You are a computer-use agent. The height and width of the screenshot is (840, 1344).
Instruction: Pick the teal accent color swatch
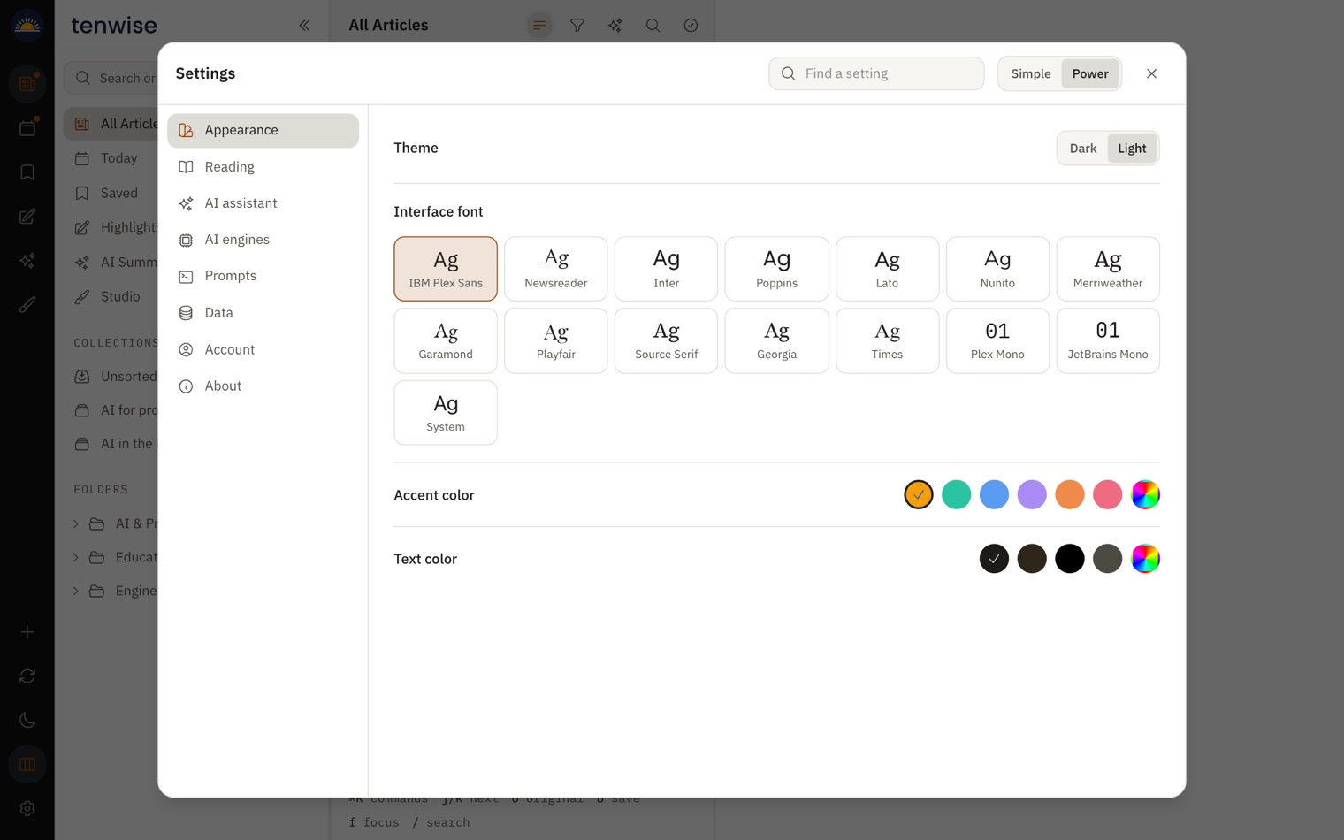click(x=956, y=495)
